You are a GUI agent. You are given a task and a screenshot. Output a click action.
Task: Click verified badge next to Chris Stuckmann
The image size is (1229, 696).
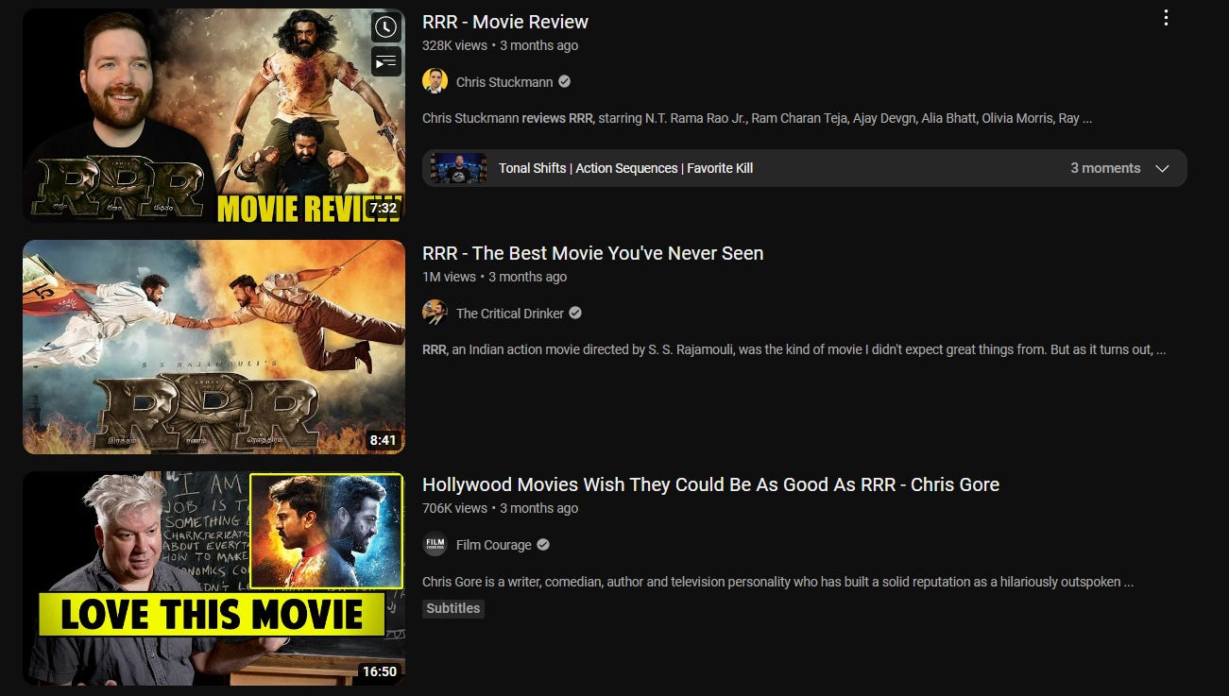point(564,81)
